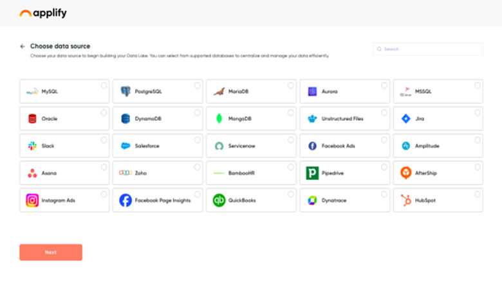The height and width of the screenshot is (282, 502).
Task: Select the MariaDB radio button
Action: pyautogui.click(x=290, y=85)
